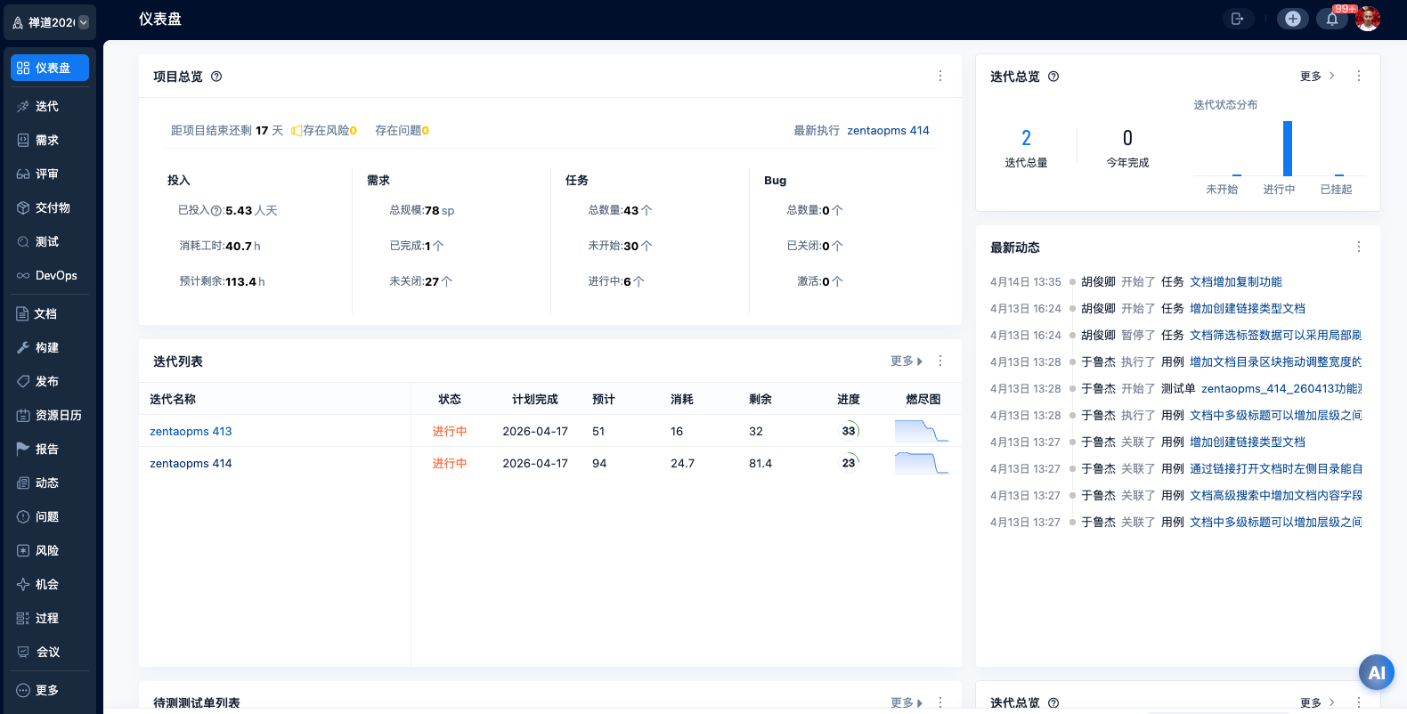
Task: Open three-dot menu of 迭代列表 panel
Action: pyautogui.click(x=939, y=361)
